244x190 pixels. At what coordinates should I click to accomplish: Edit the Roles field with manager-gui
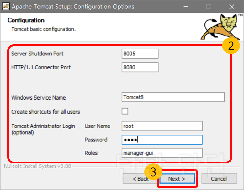(162, 153)
